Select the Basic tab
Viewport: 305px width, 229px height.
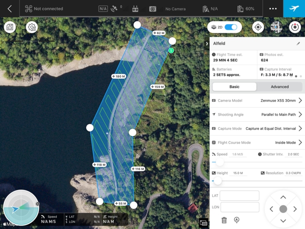tap(234, 87)
